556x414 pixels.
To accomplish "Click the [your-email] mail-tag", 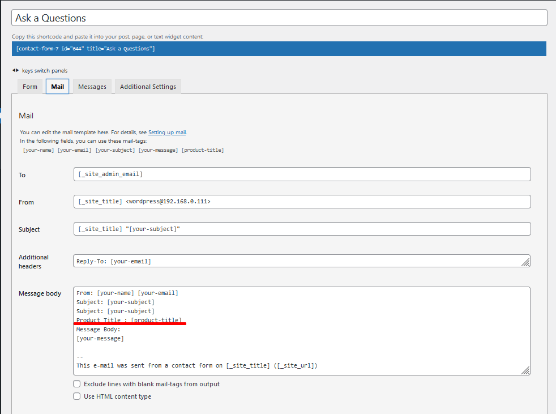I will tap(75, 150).
